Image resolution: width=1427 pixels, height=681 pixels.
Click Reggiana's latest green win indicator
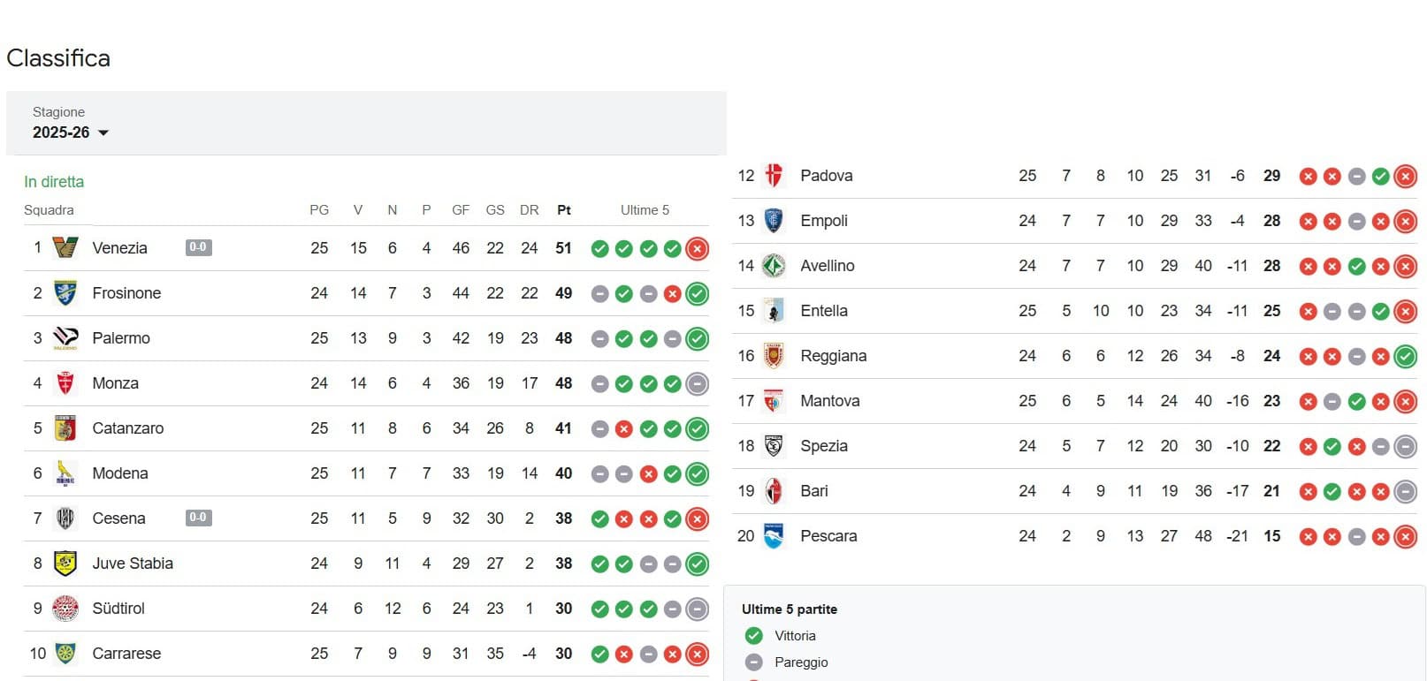[1405, 357]
